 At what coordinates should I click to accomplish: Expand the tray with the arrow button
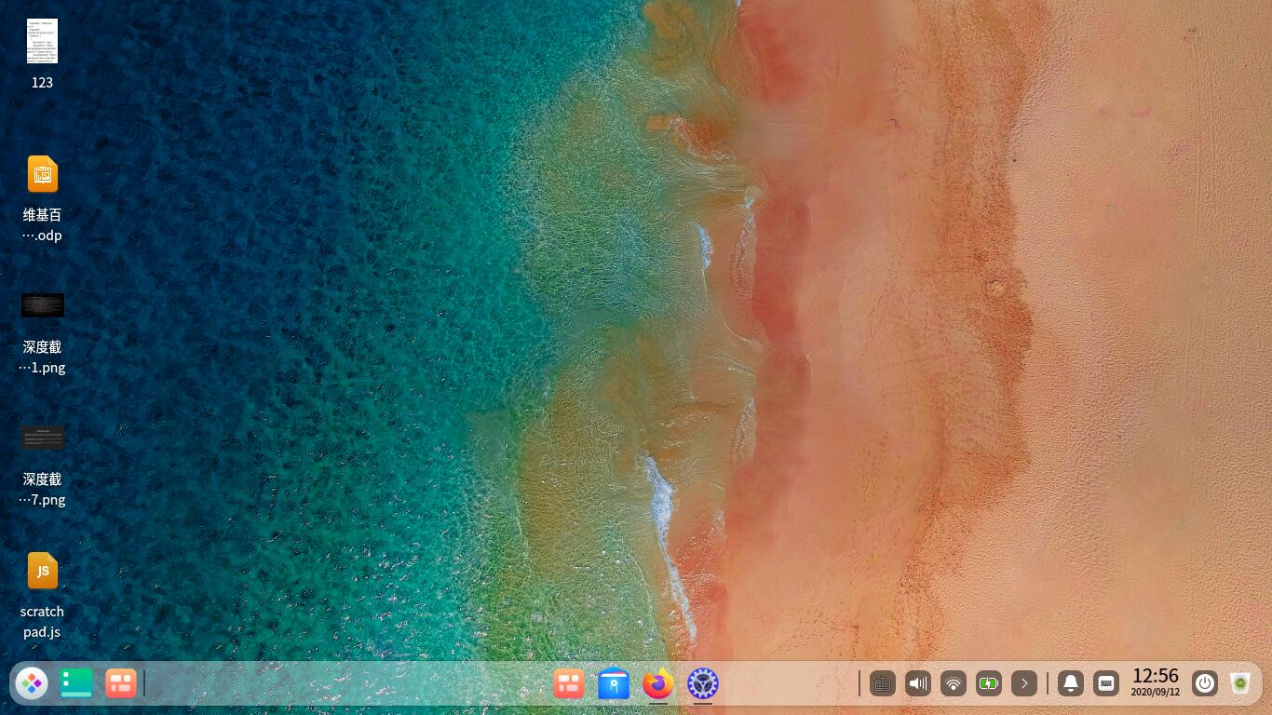1024,684
